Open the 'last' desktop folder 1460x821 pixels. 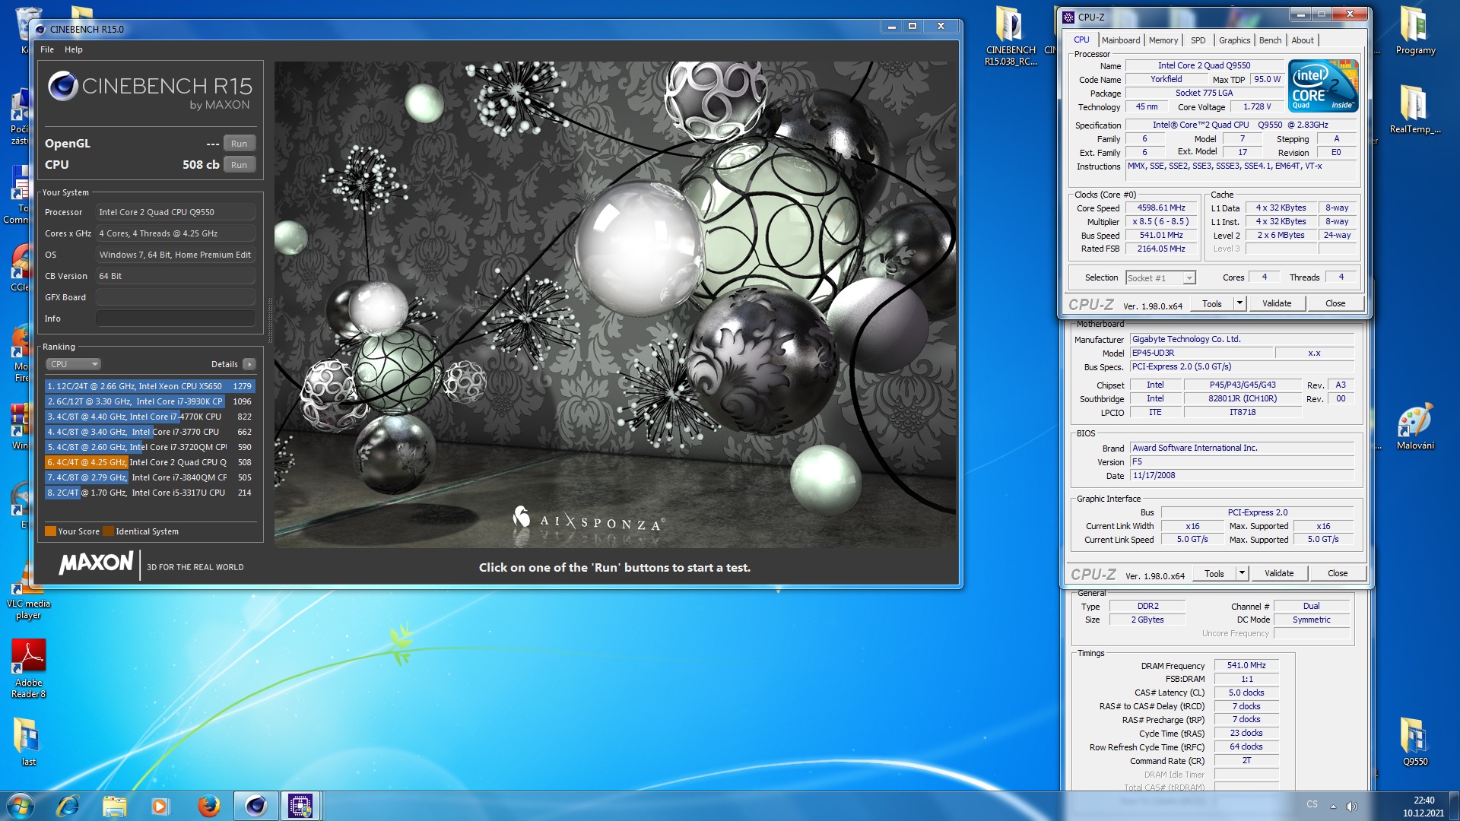click(28, 741)
